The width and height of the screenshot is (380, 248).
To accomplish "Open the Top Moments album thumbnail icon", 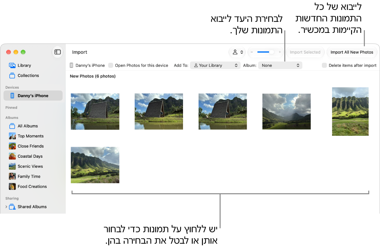I will [x=12, y=136].
